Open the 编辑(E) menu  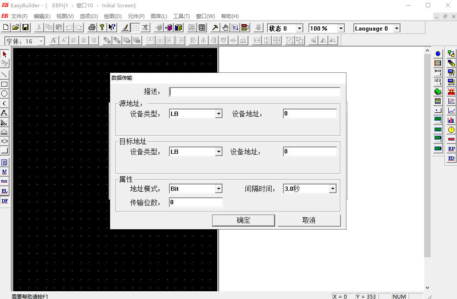point(42,16)
